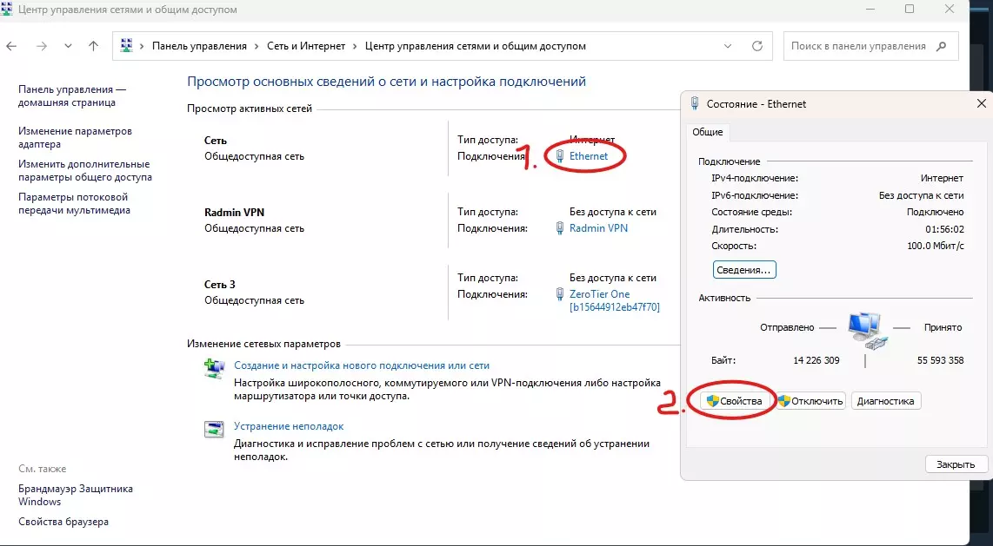
Task: Click the Radmin VPN adapter icon
Action: click(x=560, y=228)
